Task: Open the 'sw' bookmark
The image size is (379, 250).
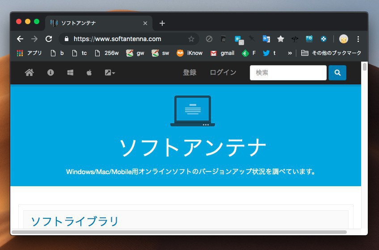Action: [x=160, y=53]
